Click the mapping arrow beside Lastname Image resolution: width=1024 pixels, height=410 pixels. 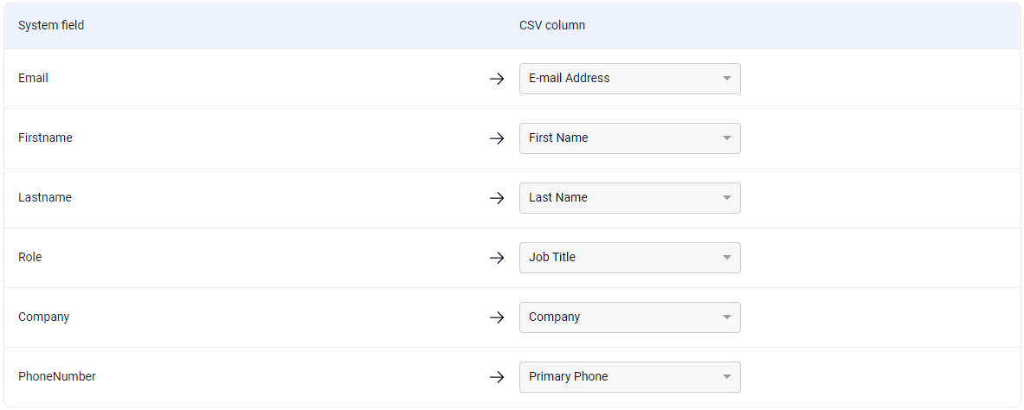[x=497, y=198]
